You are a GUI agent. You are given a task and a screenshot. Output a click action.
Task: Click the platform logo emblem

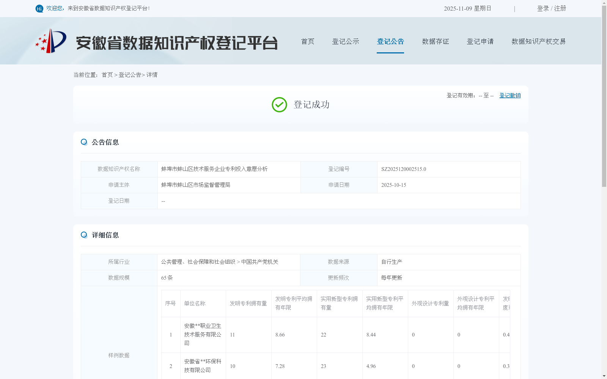[51, 41]
